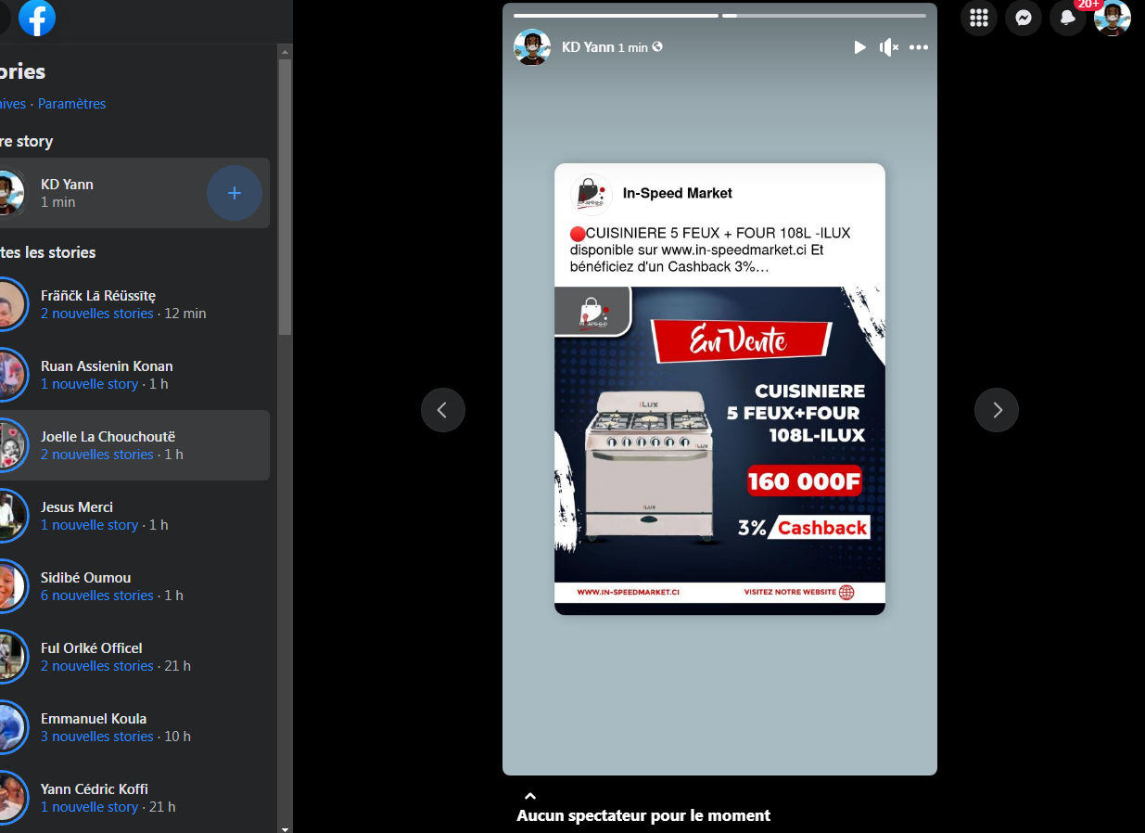Add a new story with plus button
The height and width of the screenshot is (833, 1145).
[234, 193]
